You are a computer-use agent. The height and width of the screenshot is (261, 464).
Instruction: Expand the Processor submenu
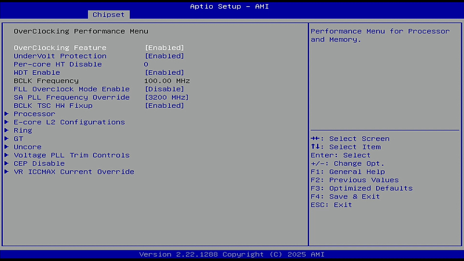click(x=34, y=114)
